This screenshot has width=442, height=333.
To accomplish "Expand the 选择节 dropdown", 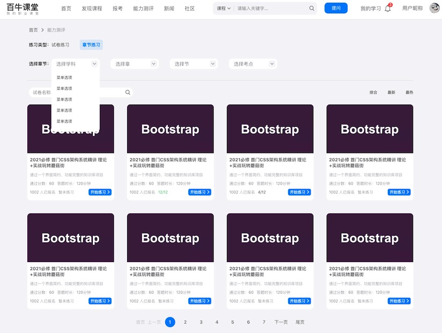I will (194, 64).
